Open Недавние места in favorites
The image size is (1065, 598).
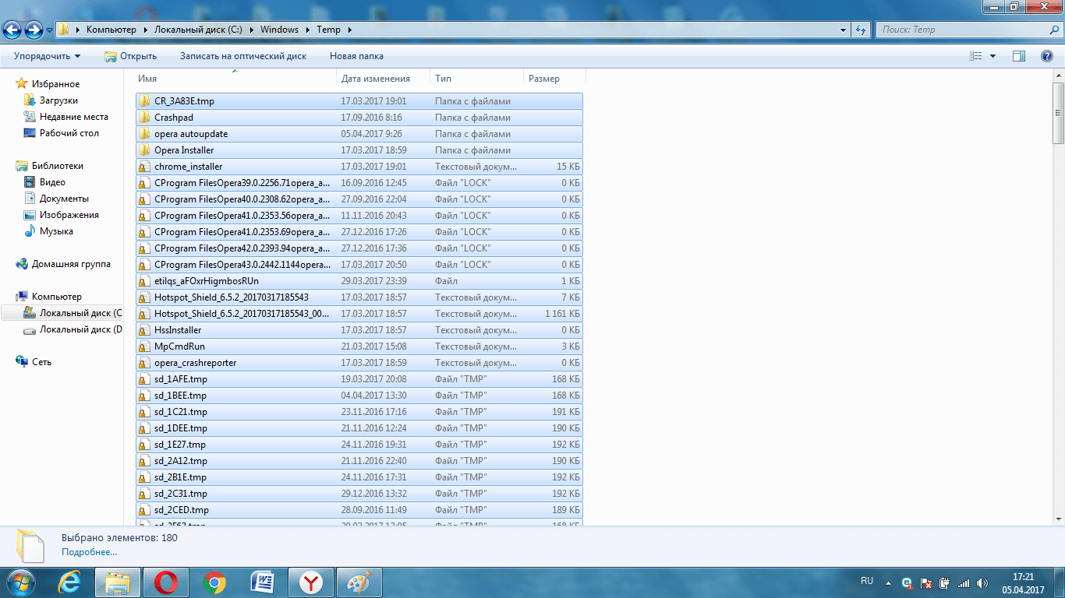(x=73, y=117)
